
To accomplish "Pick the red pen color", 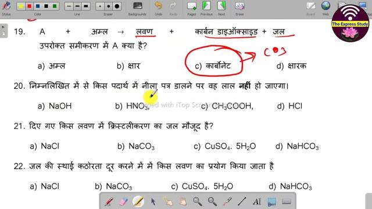I will pyautogui.click(x=30, y=6).
